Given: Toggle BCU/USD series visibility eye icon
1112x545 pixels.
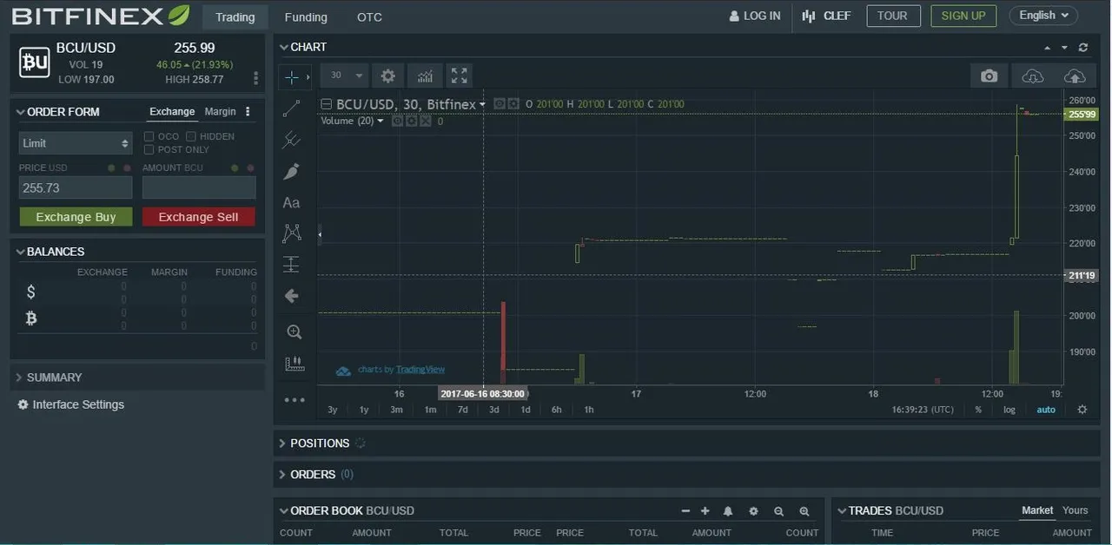Looking at the screenshot, I should (x=500, y=104).
